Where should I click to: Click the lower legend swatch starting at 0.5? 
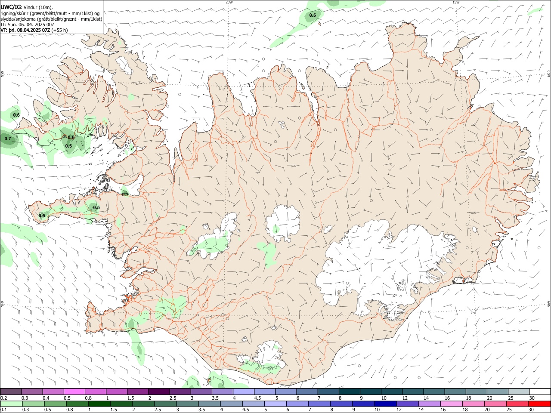(x=56, y=404)
